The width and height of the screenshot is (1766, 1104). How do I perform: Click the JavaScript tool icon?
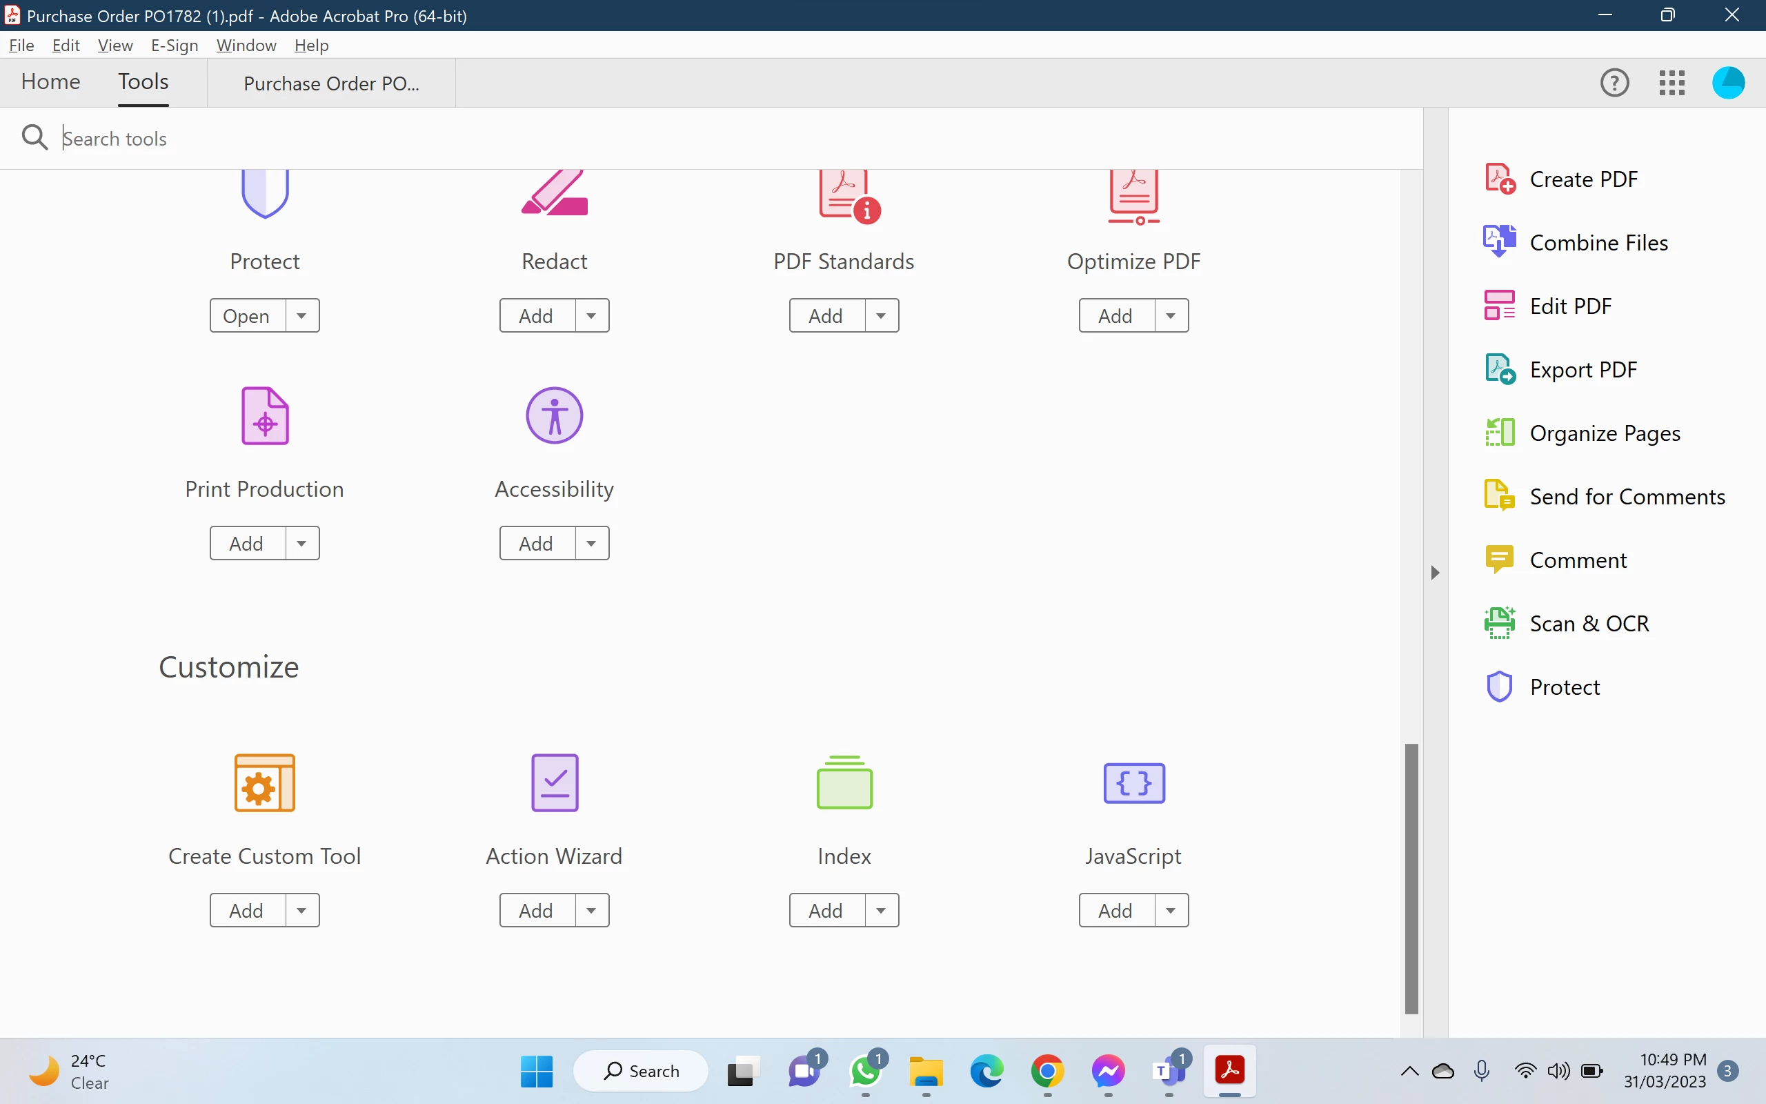[x=1133, y=782]
